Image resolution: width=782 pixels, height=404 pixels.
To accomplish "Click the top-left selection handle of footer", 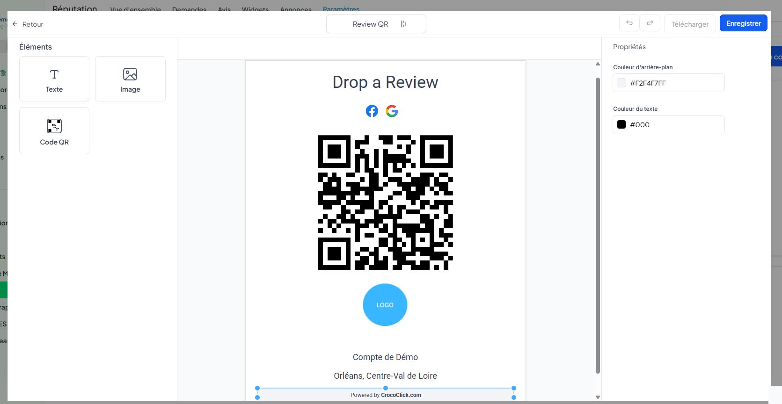I will point(257,388).
